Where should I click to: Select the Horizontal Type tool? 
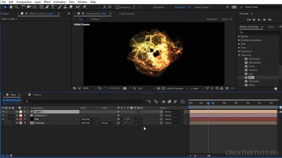click(x=52, y=7)
